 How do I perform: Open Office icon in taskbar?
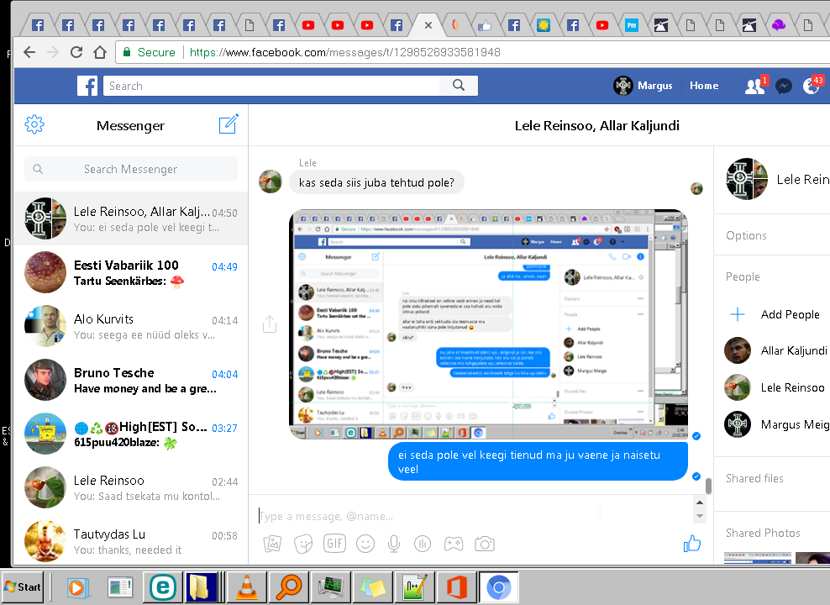[x=456, y=587]
